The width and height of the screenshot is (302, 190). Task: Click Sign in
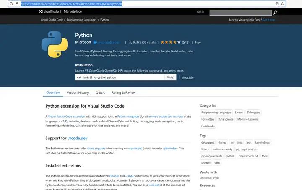(200, 12)
